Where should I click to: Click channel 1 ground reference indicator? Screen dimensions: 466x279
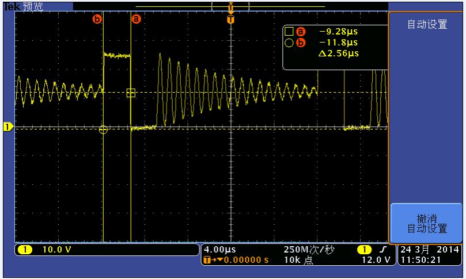tap(7, 127)
